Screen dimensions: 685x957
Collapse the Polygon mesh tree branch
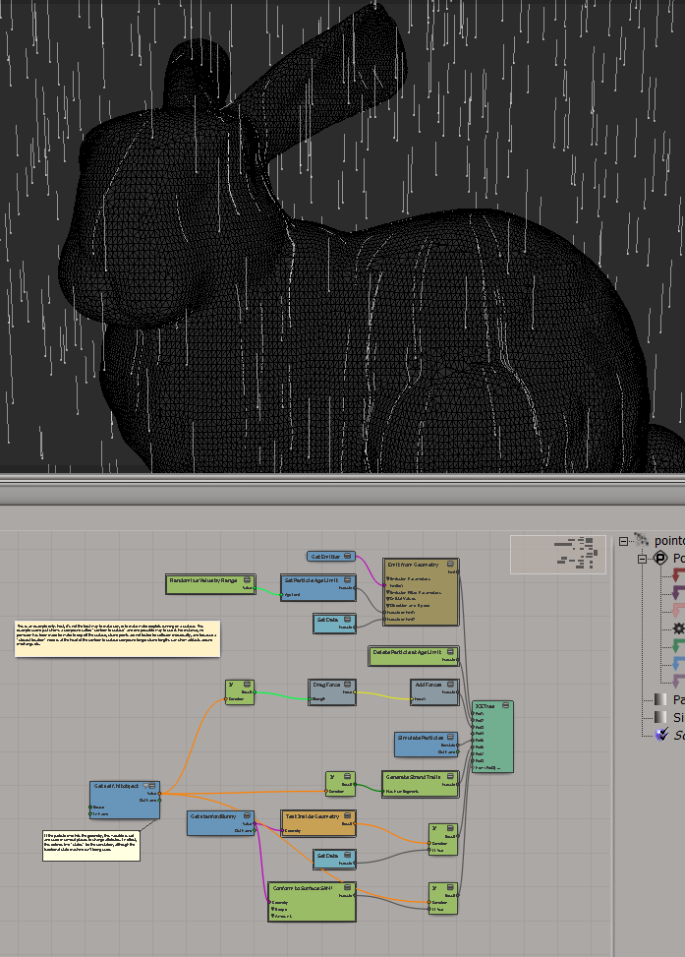[643, 559]
